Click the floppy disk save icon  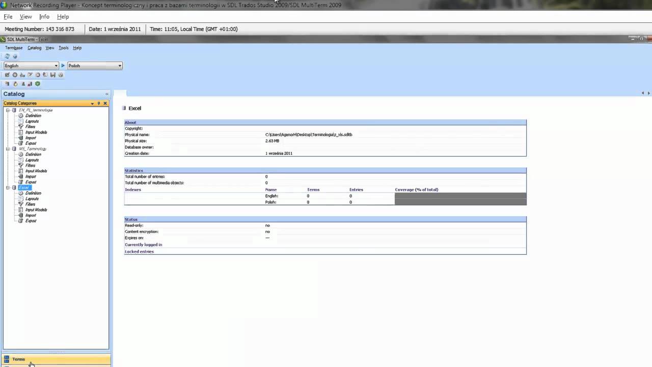(53, 75)
